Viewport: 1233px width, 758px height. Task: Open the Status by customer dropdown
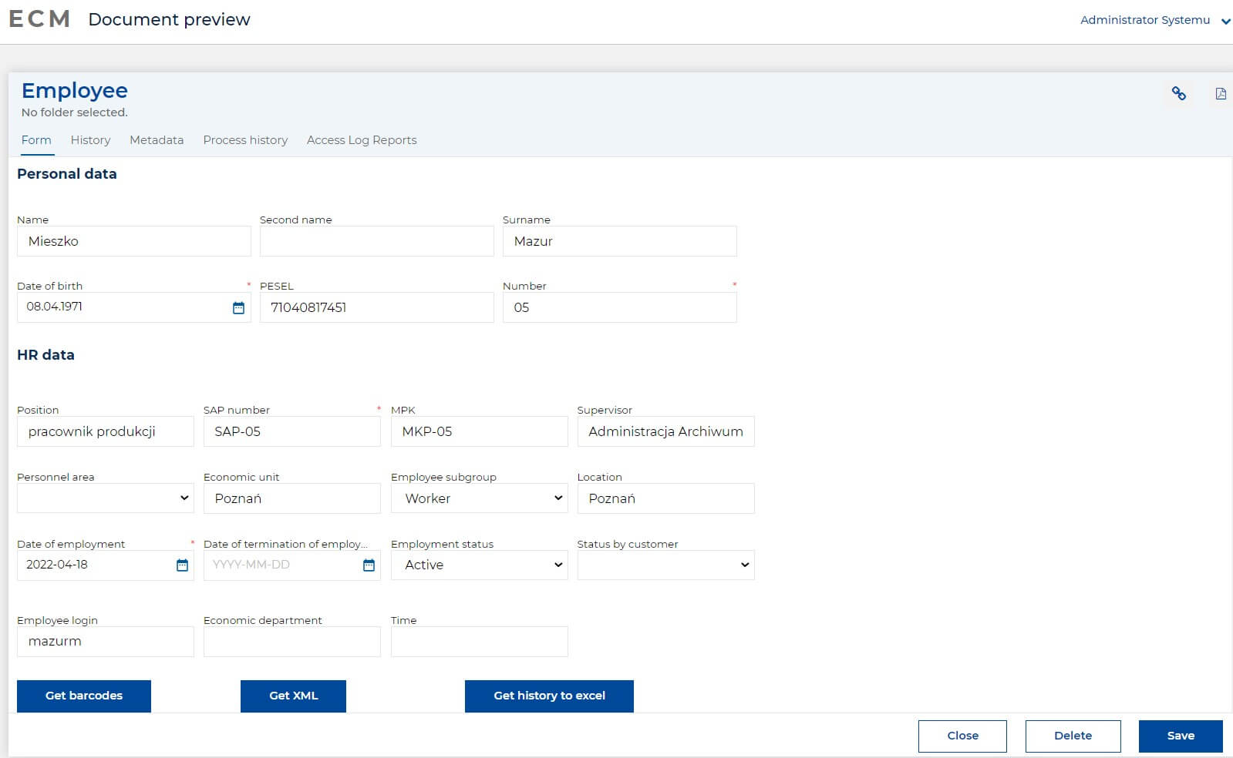tap(665, 565)
